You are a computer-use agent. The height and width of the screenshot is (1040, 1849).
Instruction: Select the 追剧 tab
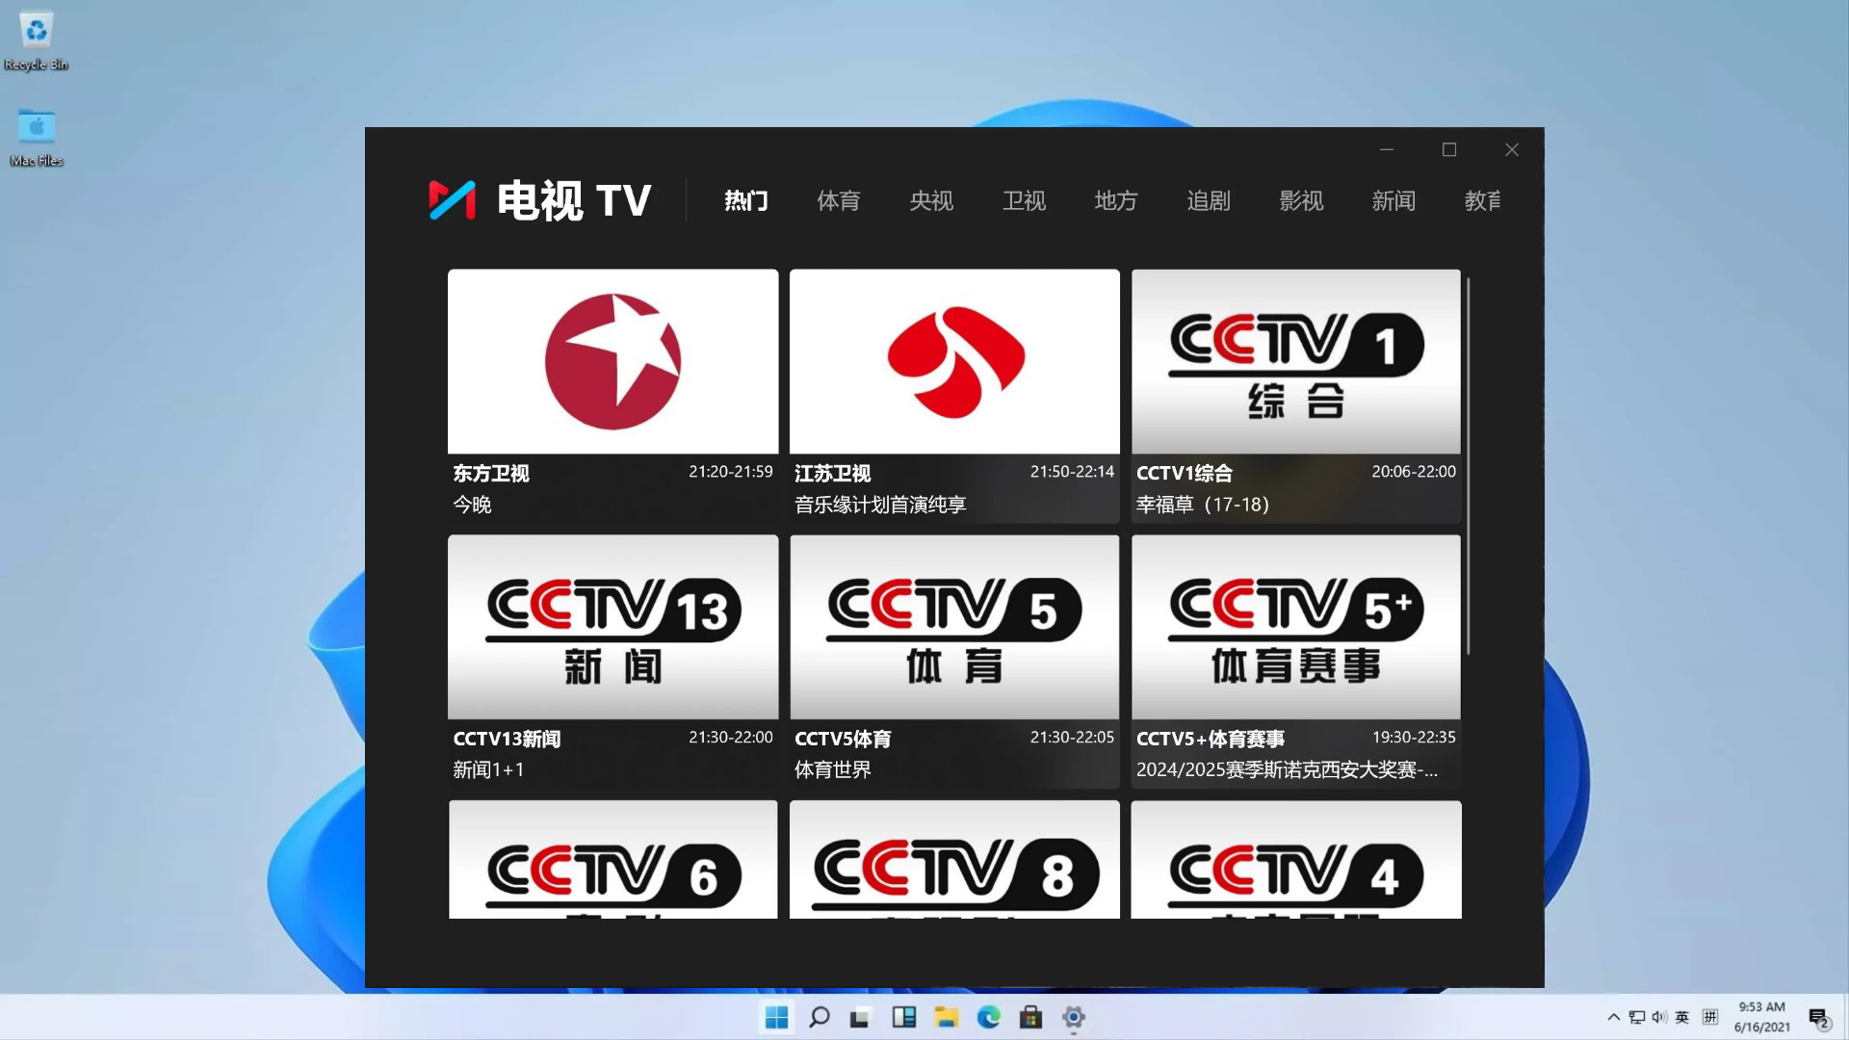tap(1208, 200)
